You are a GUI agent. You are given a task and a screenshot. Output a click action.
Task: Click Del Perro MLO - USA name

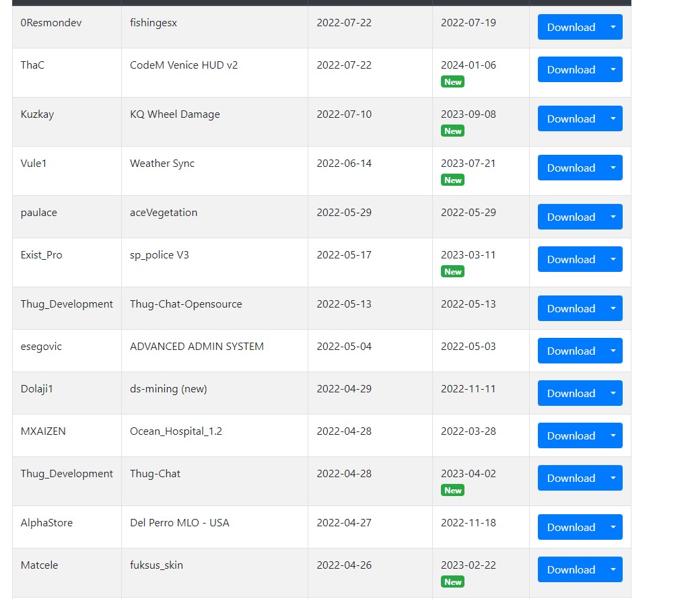[x=180, y=523]
